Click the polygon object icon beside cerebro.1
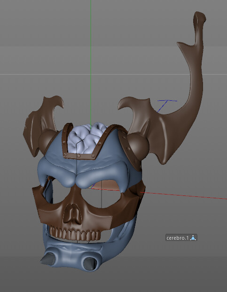The height and width of the screenshot is (292, 227). click(x=193, y=238)
